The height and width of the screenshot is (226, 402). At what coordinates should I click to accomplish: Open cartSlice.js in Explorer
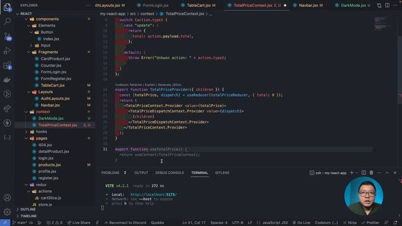[51, 198]
